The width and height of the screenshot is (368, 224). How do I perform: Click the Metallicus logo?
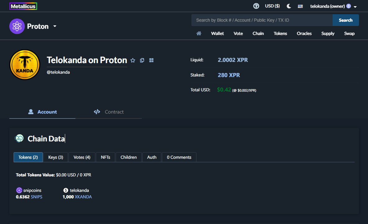23,6
